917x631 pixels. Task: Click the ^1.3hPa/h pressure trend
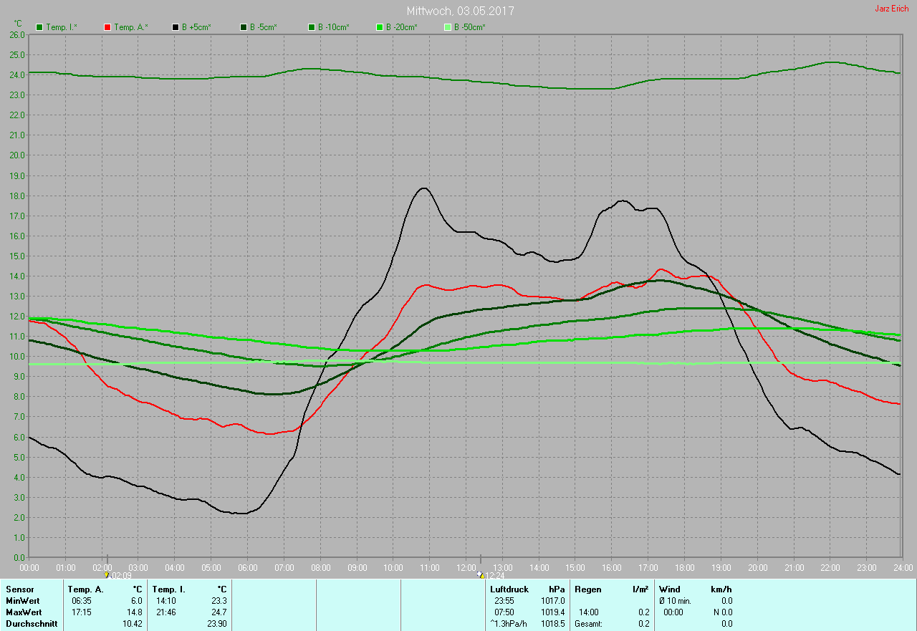(509, 624)
